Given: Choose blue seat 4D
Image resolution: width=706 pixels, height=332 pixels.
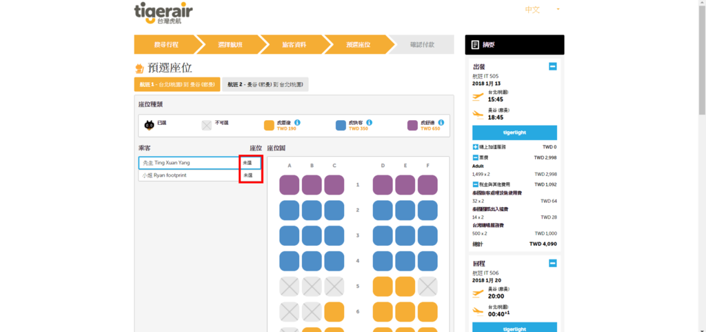Looking at the screenshot, I should (x=383, y=261).
